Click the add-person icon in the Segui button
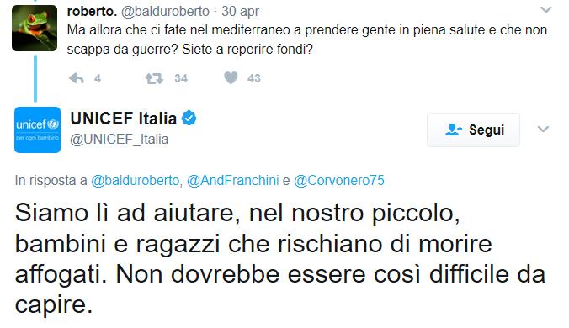The image size is (569, 328). click(x=453, y=130)
